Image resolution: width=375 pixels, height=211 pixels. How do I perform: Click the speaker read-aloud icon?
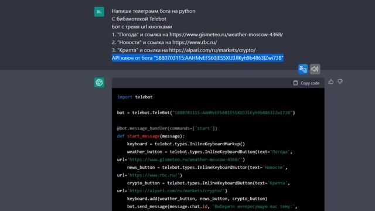point(315,69)
